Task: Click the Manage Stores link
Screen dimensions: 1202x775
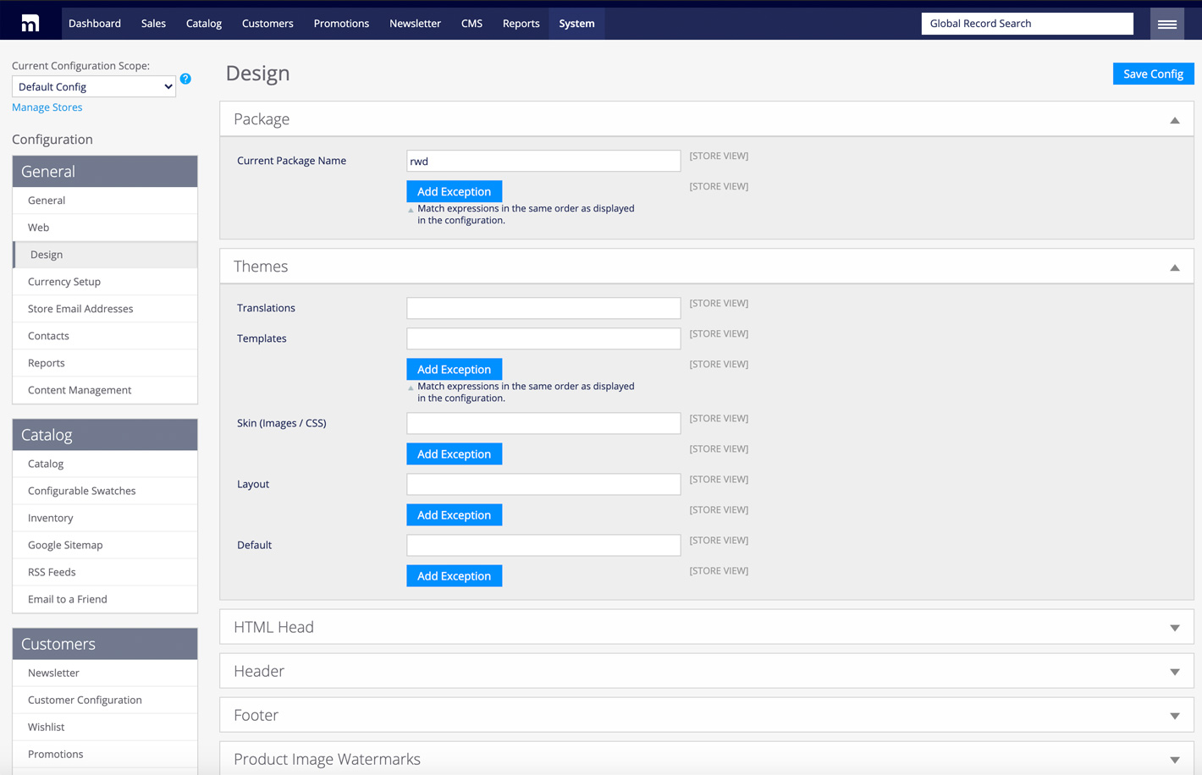Action: click(x=47, y=107)
